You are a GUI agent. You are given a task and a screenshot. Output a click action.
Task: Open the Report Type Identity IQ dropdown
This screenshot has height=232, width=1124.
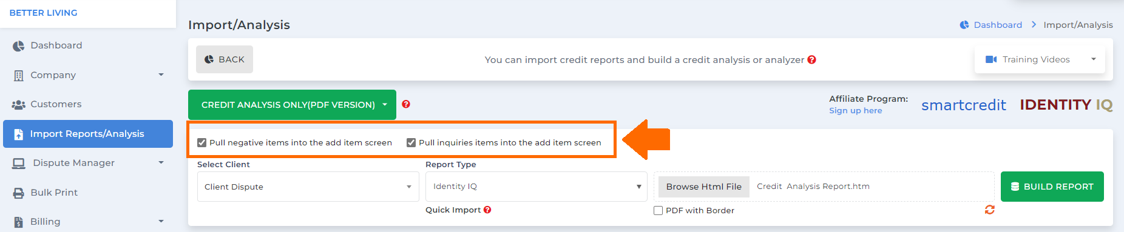pyautogui.click(x=537, y=187)
